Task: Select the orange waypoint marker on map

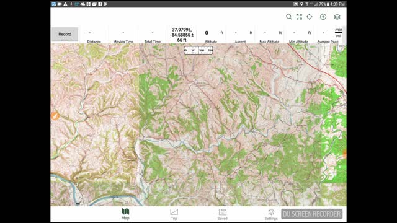Action: [55, 115]
